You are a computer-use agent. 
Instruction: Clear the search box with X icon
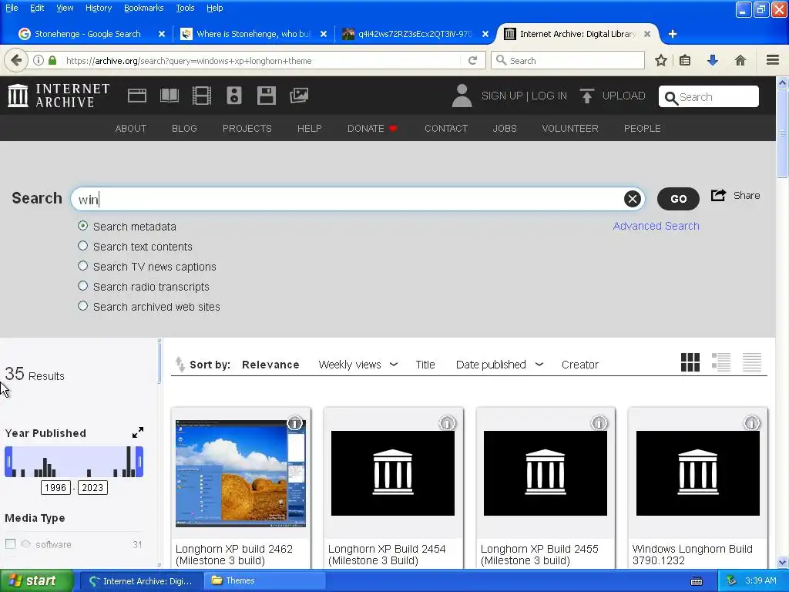(633, 199)
